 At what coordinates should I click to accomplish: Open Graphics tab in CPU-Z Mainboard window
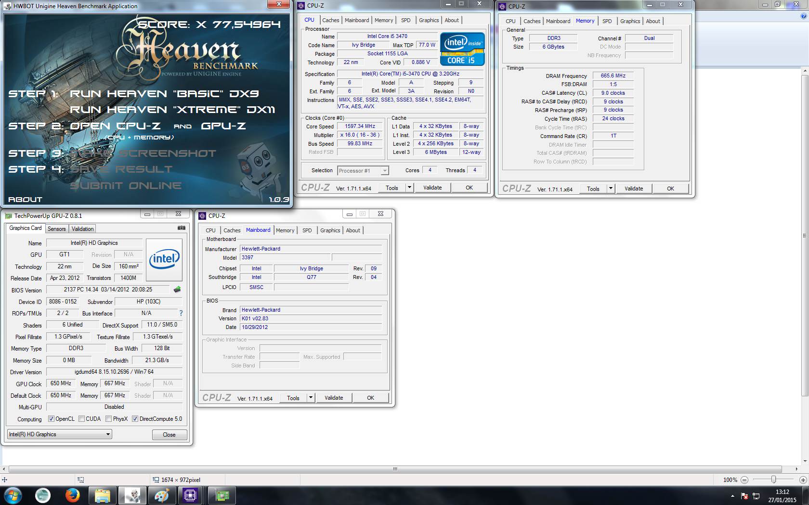[x=330, y=230]
